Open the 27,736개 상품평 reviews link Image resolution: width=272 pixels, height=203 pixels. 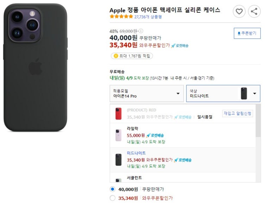[148, 17]
